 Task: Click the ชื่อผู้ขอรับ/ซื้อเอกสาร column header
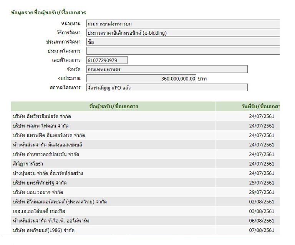(113, 106)
